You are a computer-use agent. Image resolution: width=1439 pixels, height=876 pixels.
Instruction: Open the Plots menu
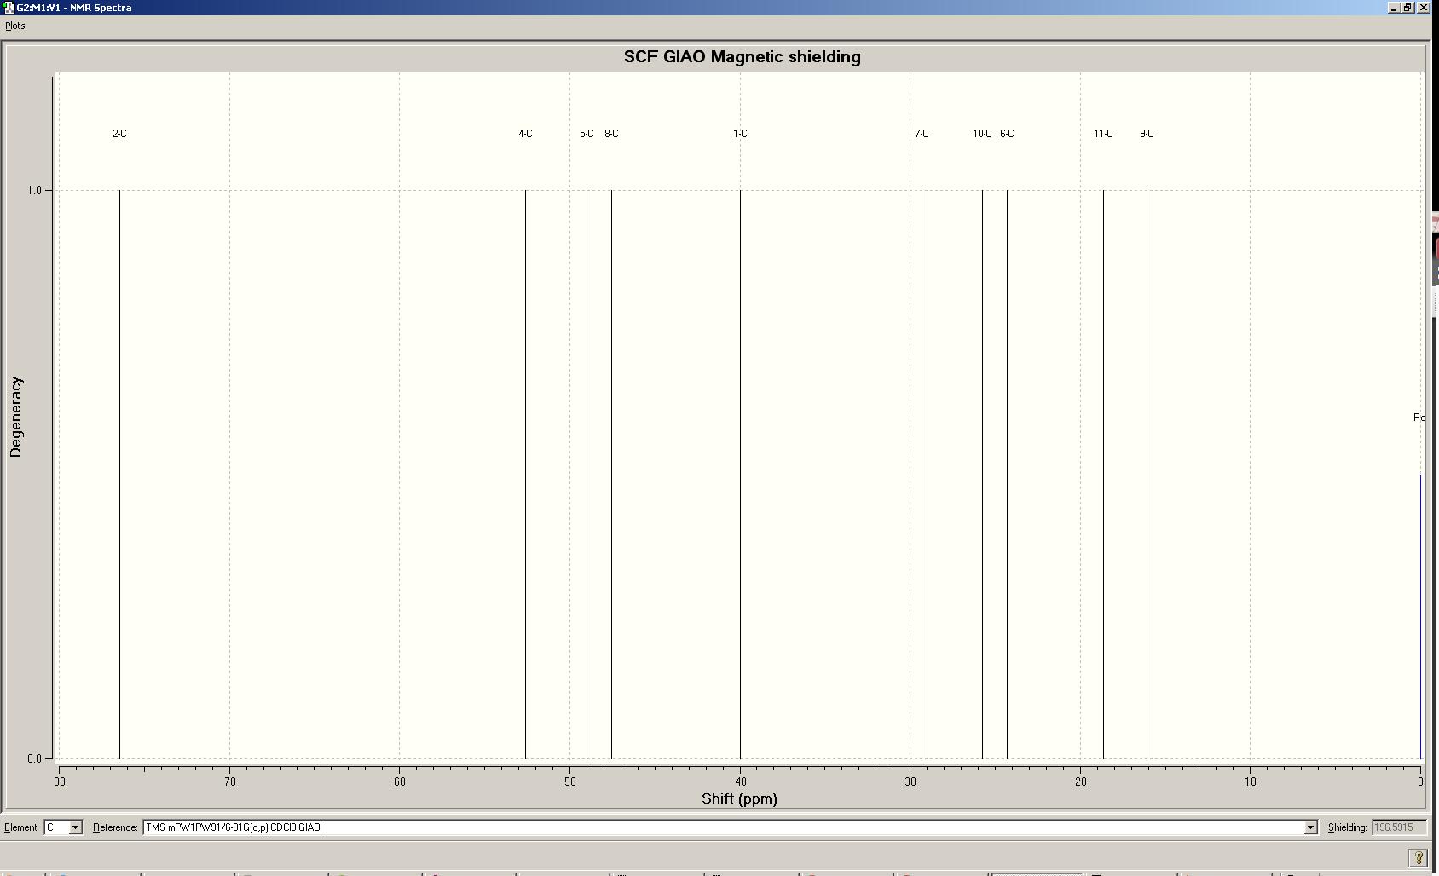(x=15, y=26)
